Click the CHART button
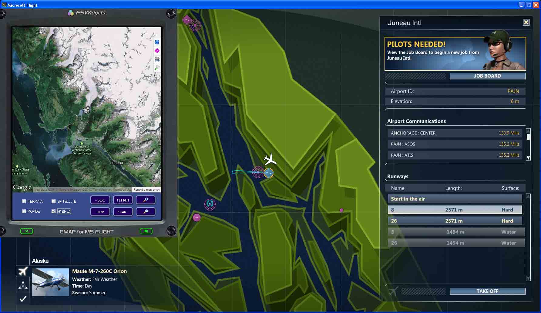This screenshot has height=313, width=541. [x=123, y=212]
